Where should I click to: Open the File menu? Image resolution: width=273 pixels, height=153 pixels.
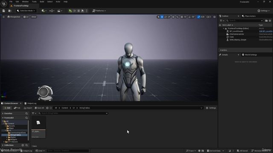tap(11, 2)
